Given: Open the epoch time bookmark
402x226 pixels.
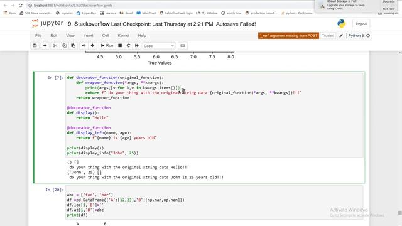Looking at the screenshot, I should [231, 13].
